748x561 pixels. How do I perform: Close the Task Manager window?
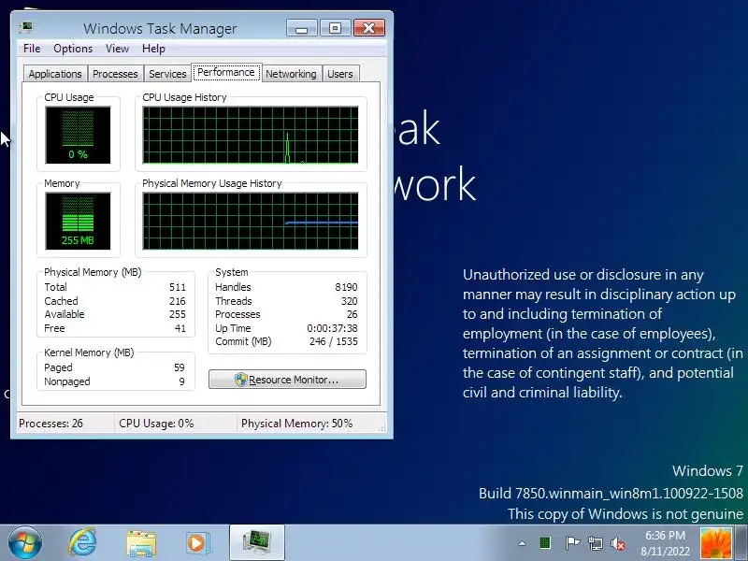pyautogui.click(x=368, y=28)
